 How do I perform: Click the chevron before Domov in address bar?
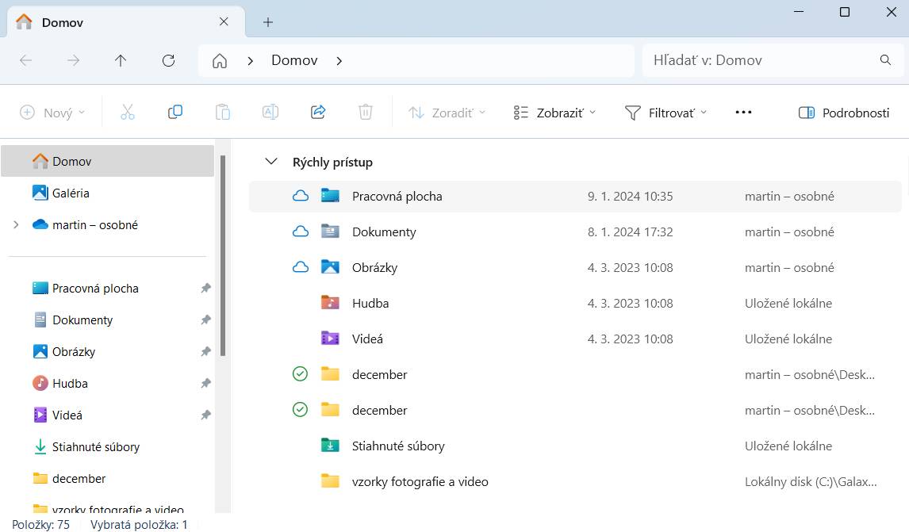click(x=251, y=61)
